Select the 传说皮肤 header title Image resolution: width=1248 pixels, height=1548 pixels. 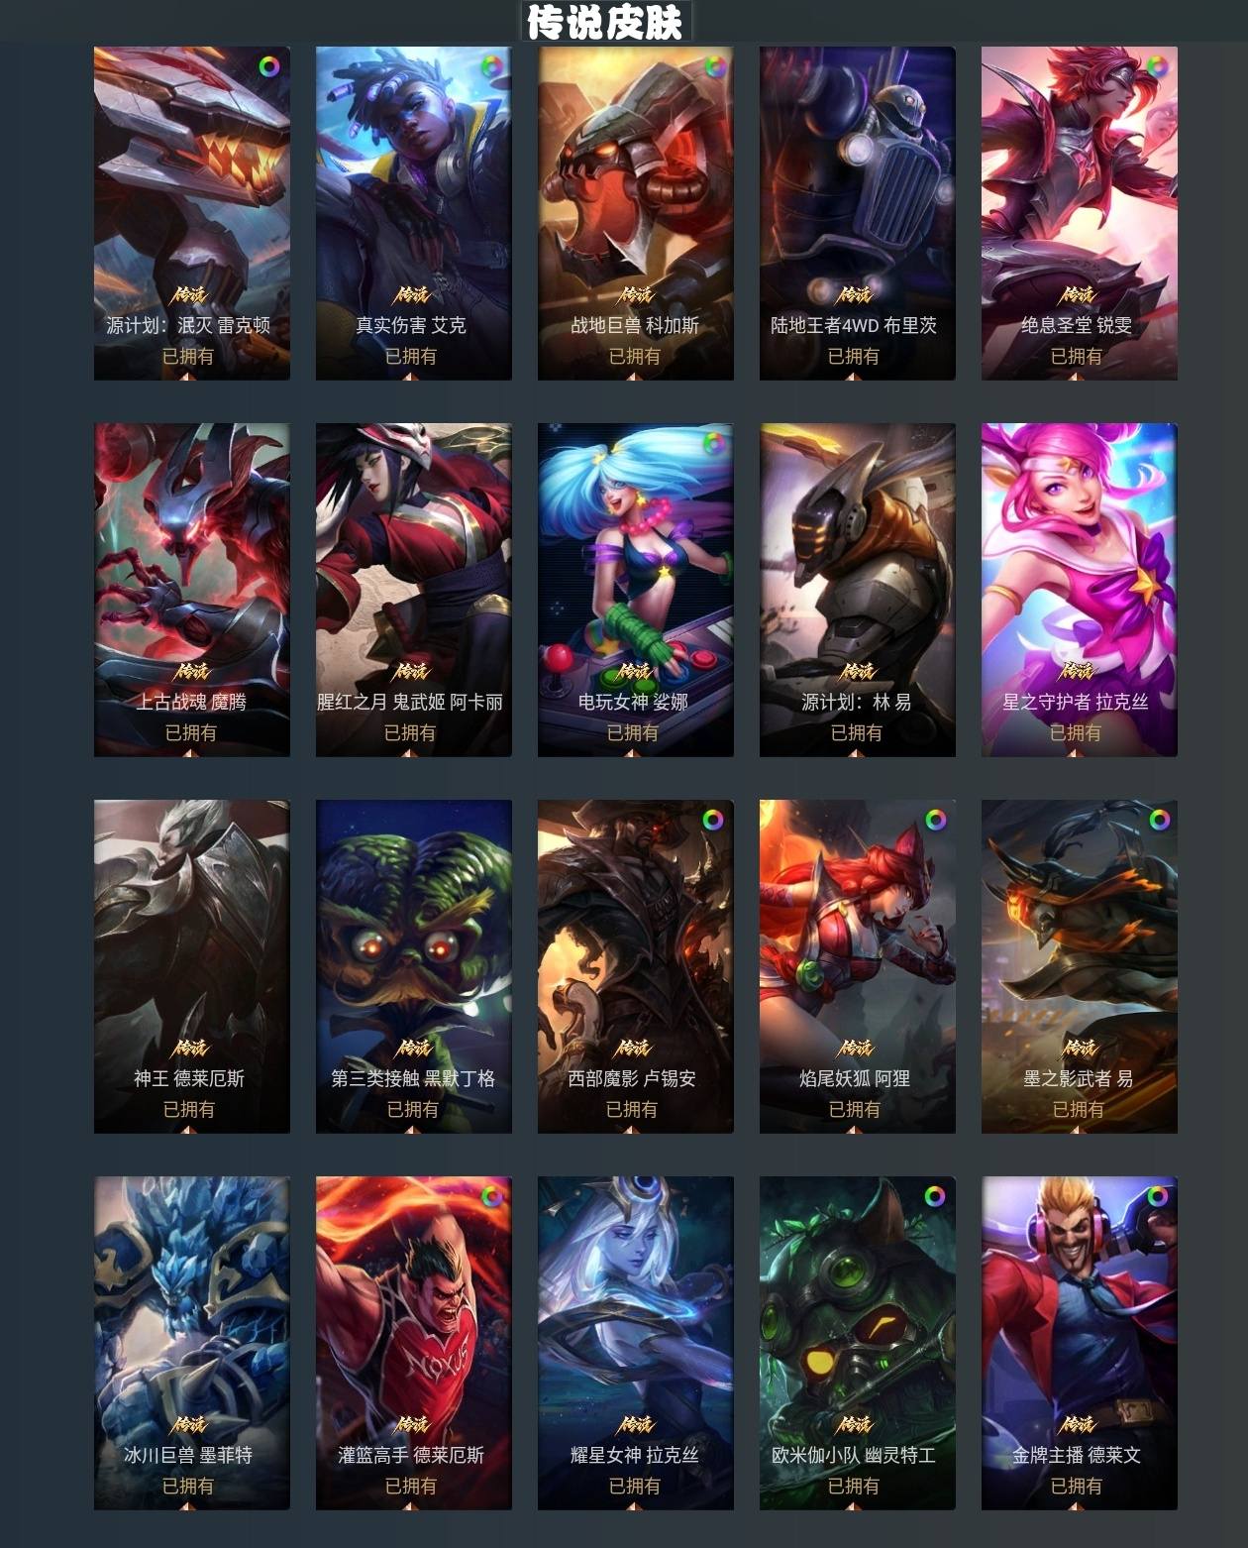click(605, 22)
